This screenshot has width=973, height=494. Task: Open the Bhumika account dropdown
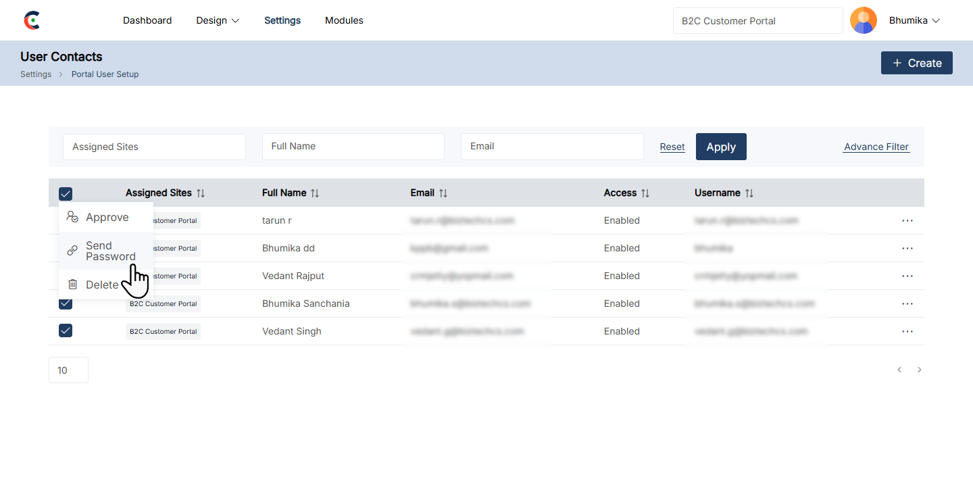point(914,20)
